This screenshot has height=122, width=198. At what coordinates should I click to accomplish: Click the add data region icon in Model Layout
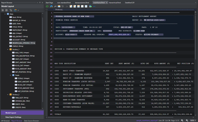tap(3, 10)
